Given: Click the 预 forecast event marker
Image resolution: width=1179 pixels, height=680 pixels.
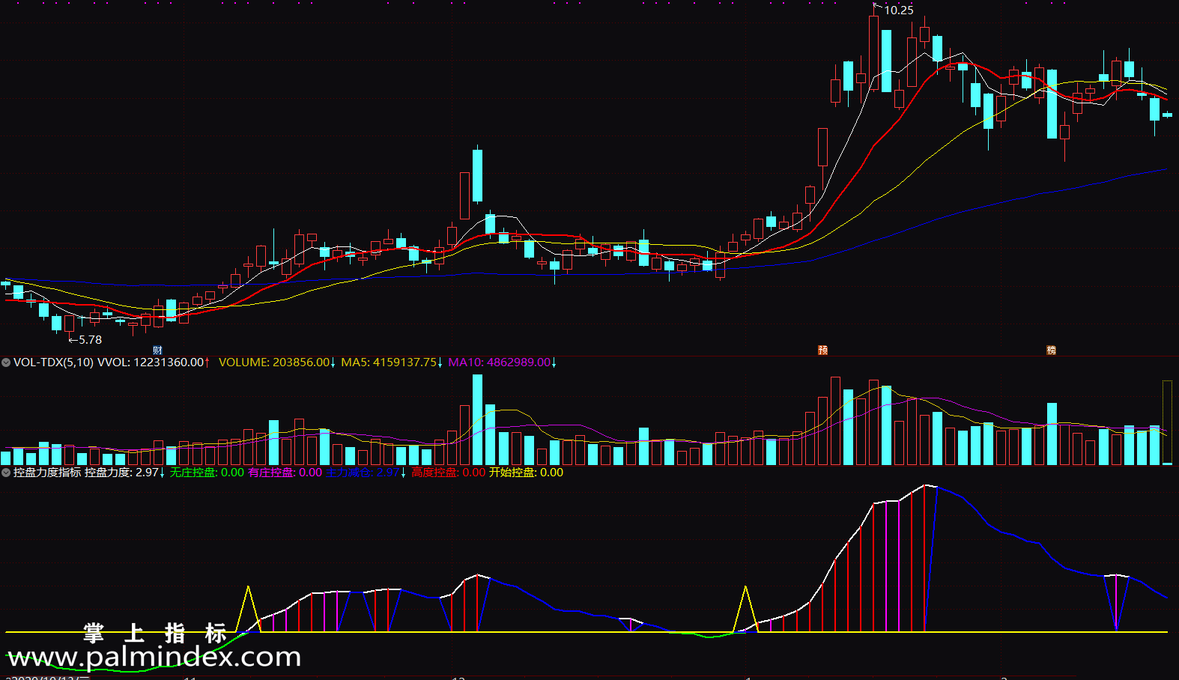Looking at the screenshot, I should [x=822, y=350].
